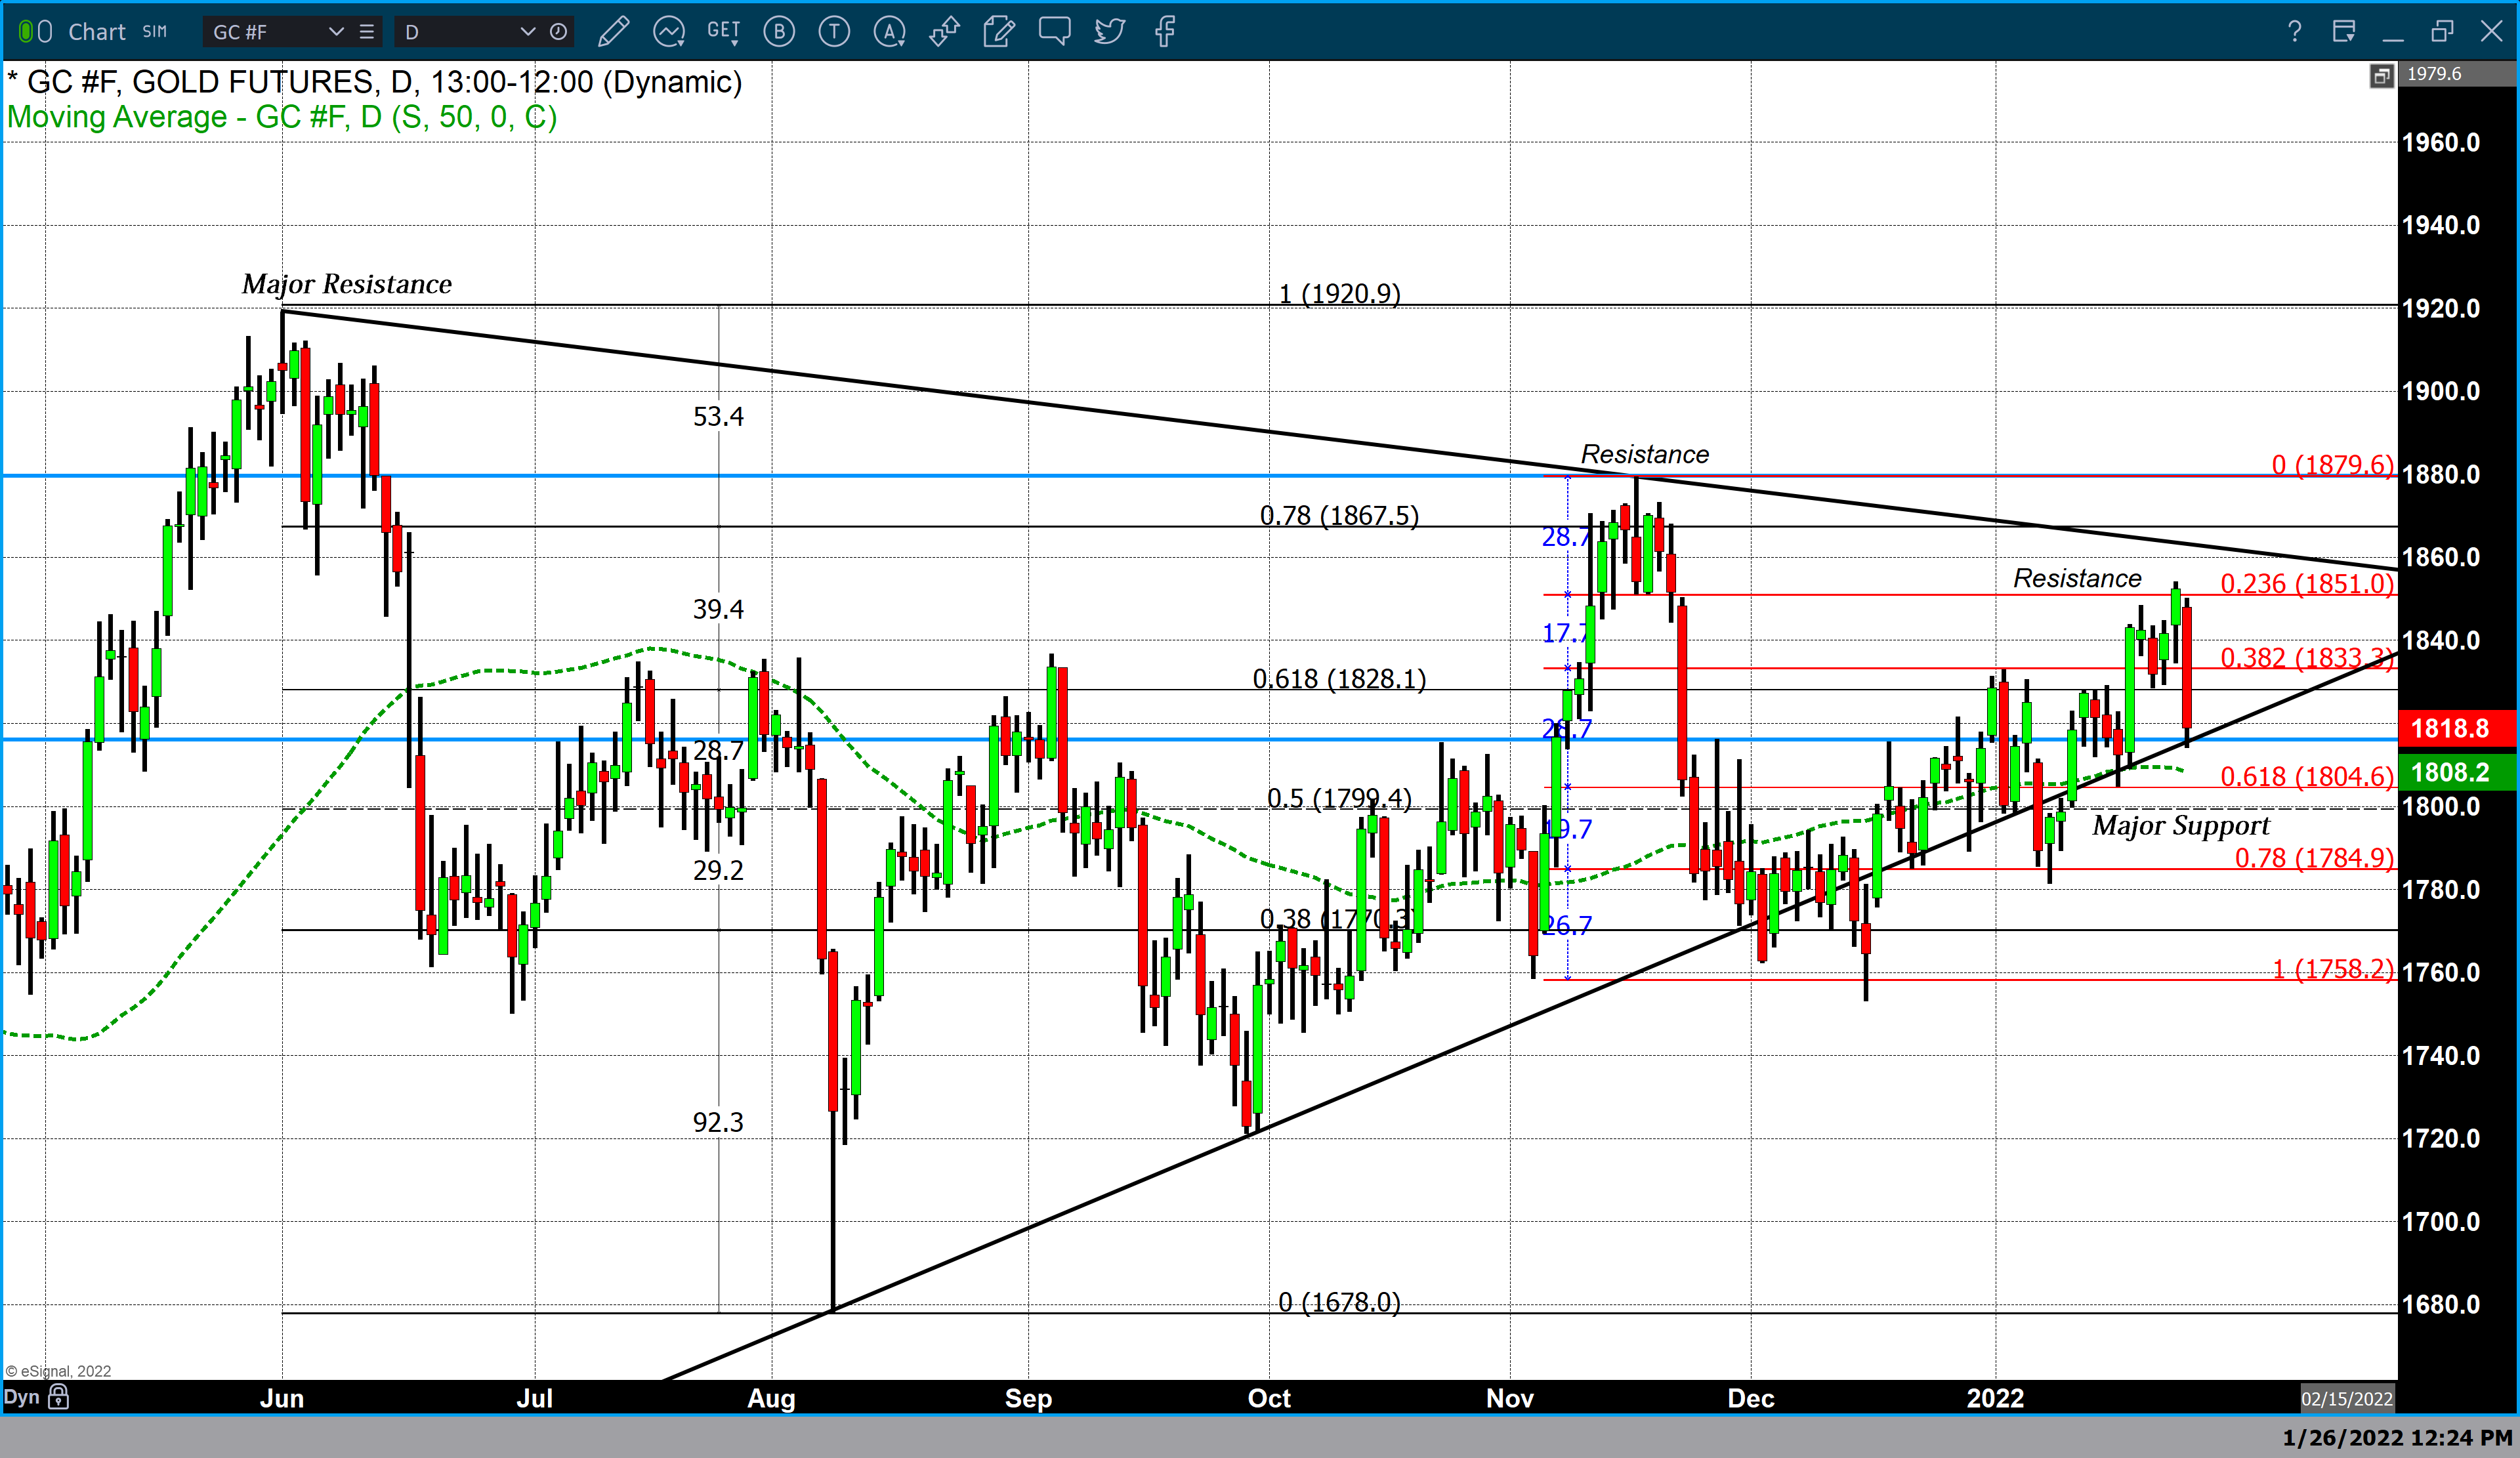Viewport: 2520px width, 1458px height.
Task: Click the SIM mode label
Action: [x=155, y=32]
